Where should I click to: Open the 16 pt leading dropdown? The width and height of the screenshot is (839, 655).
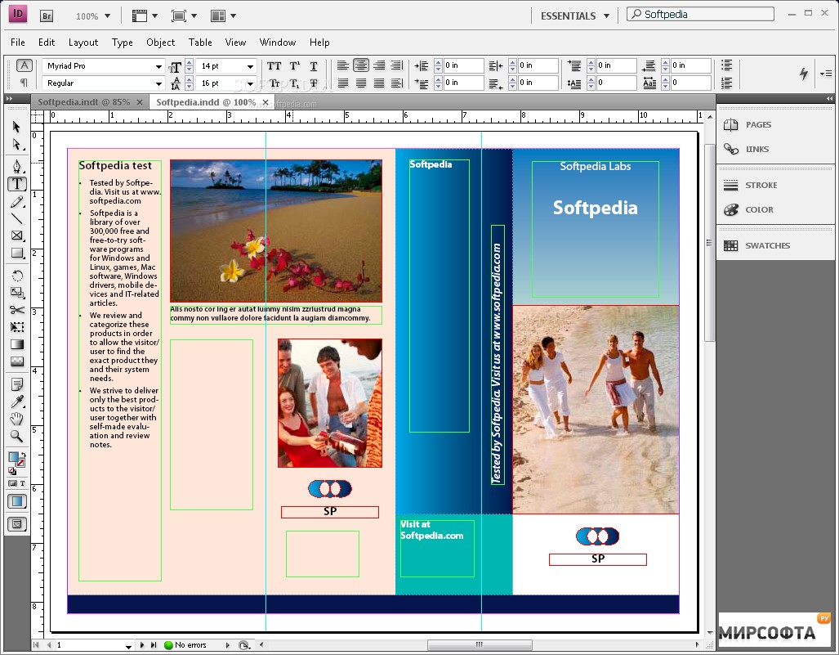click(250, 83)
